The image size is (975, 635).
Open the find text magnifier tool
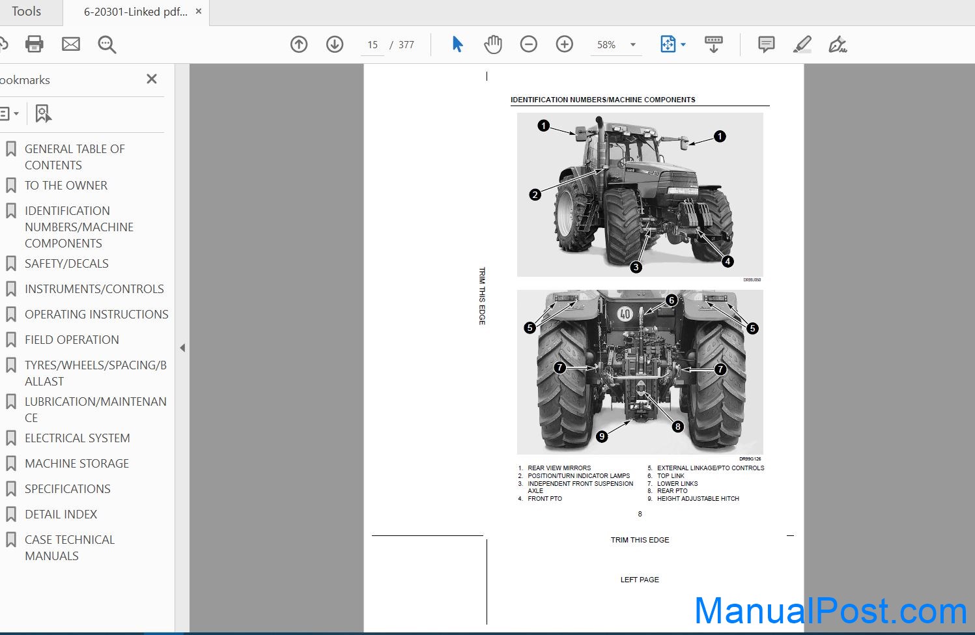(107, 44)
